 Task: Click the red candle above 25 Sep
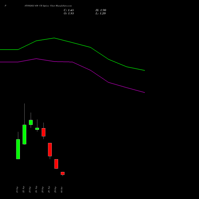pyautogui.click(x=43, y=132)
